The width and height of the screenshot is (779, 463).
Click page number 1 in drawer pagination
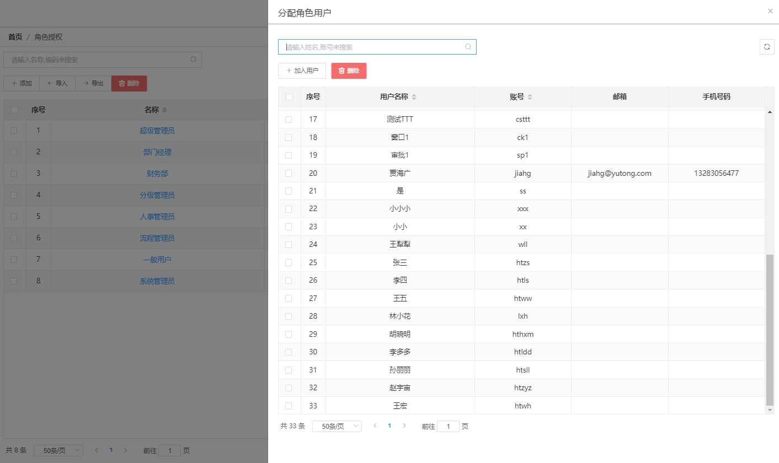coord(390,426)
